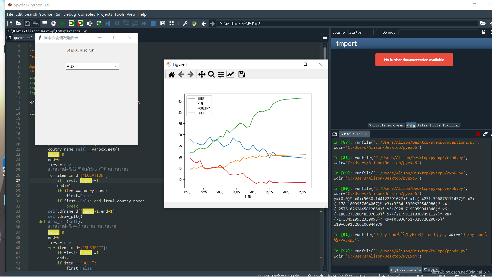Click the debugger step into icon
This screenshot has height=277, width=492.
(126, 24)
